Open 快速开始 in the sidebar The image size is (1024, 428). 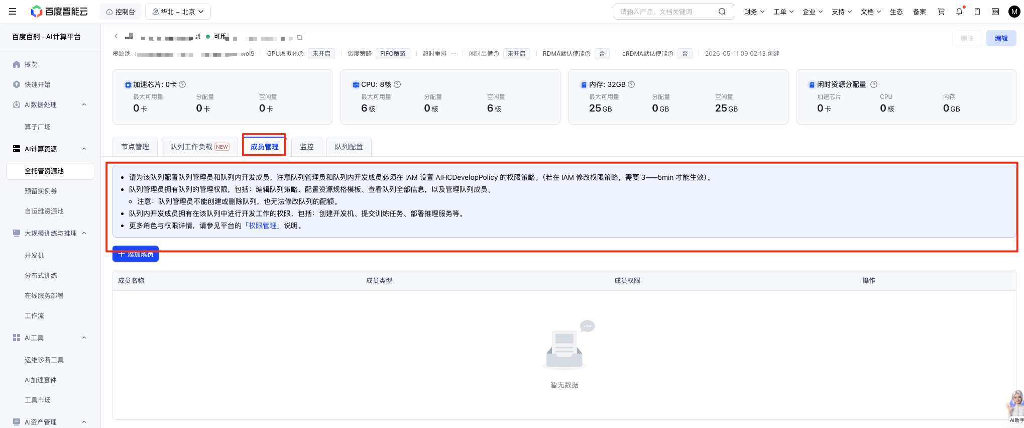(x=38, y=84)
